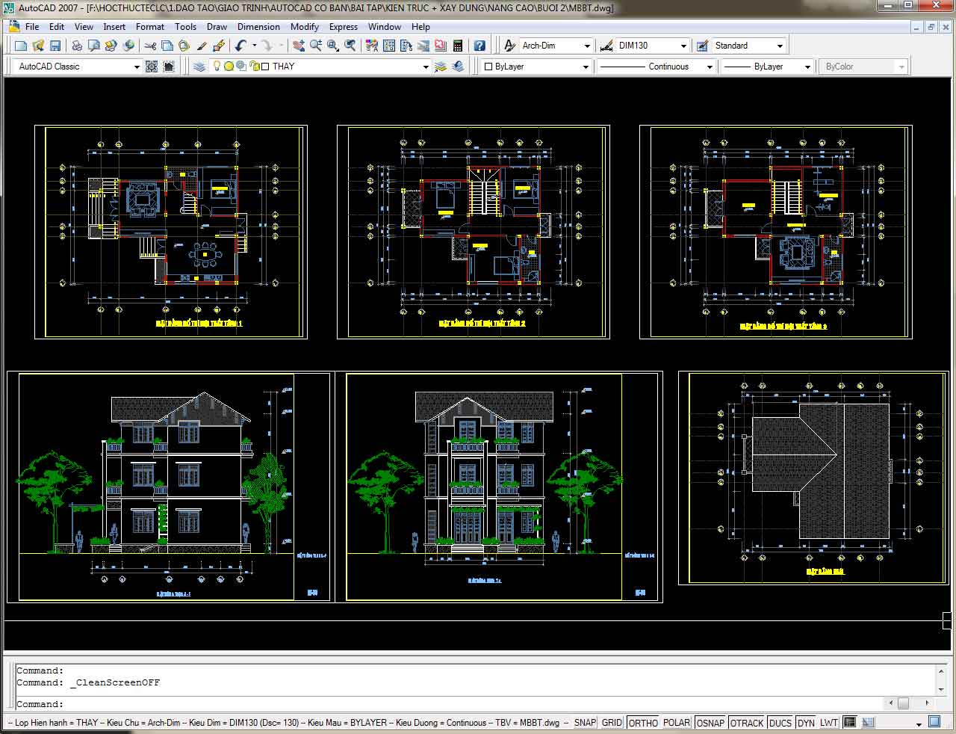Toggle GRID display in status bar
Image resolution: width=956 pixels, height=734 pixels.
tap(612, 723)
